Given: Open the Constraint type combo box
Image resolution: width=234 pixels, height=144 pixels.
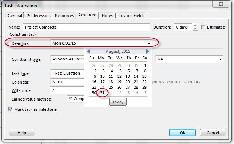Looking at the screenshot, I should [67, 59].
